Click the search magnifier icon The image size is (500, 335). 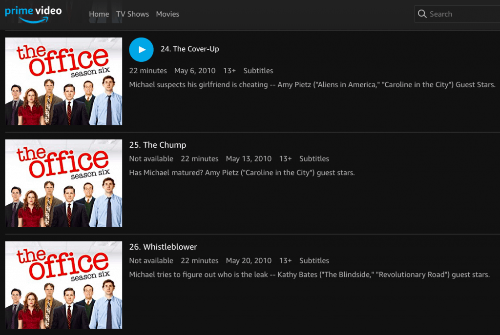coord(422,14)
